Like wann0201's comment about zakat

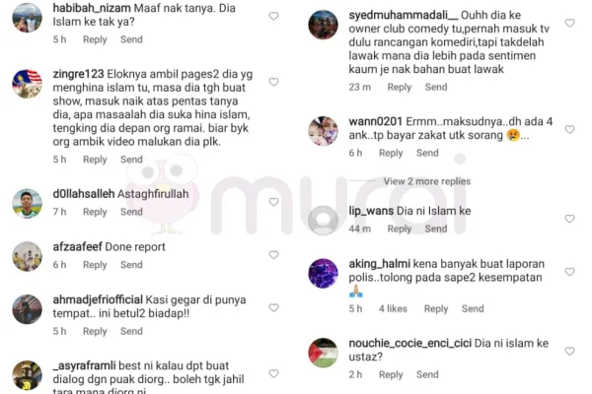coord(569,129)
